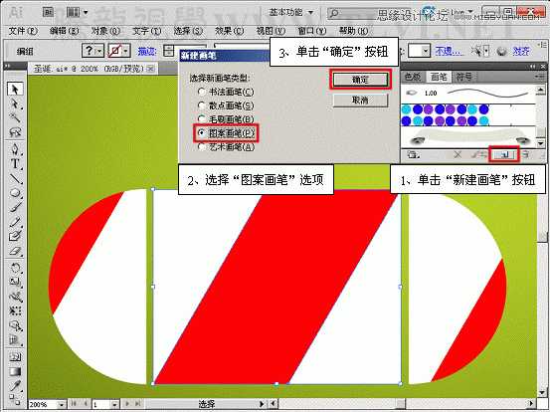Open the opacity value dropdown arrow
The width and height of the screenshot is (550, 412).
click(426, 51)
